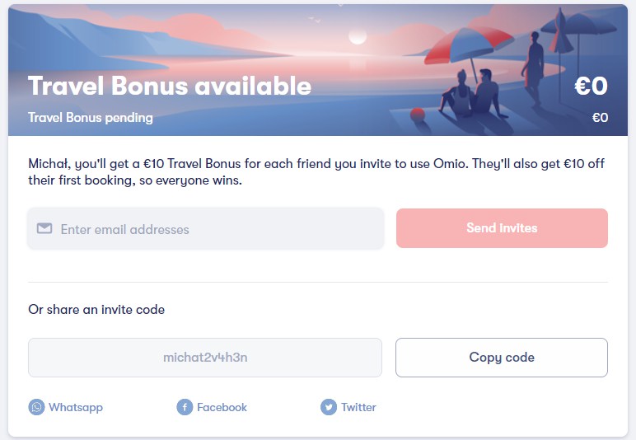Click the Twitter bird icon
636x440 pixels.
329,407
